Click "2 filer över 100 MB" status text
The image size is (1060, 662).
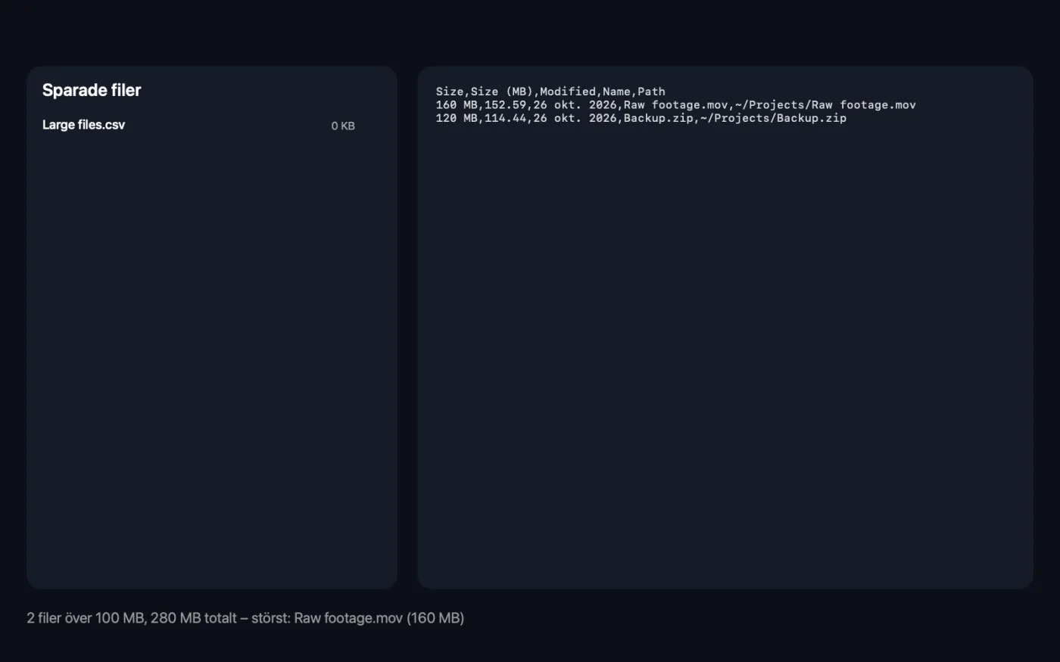(86, 618)
